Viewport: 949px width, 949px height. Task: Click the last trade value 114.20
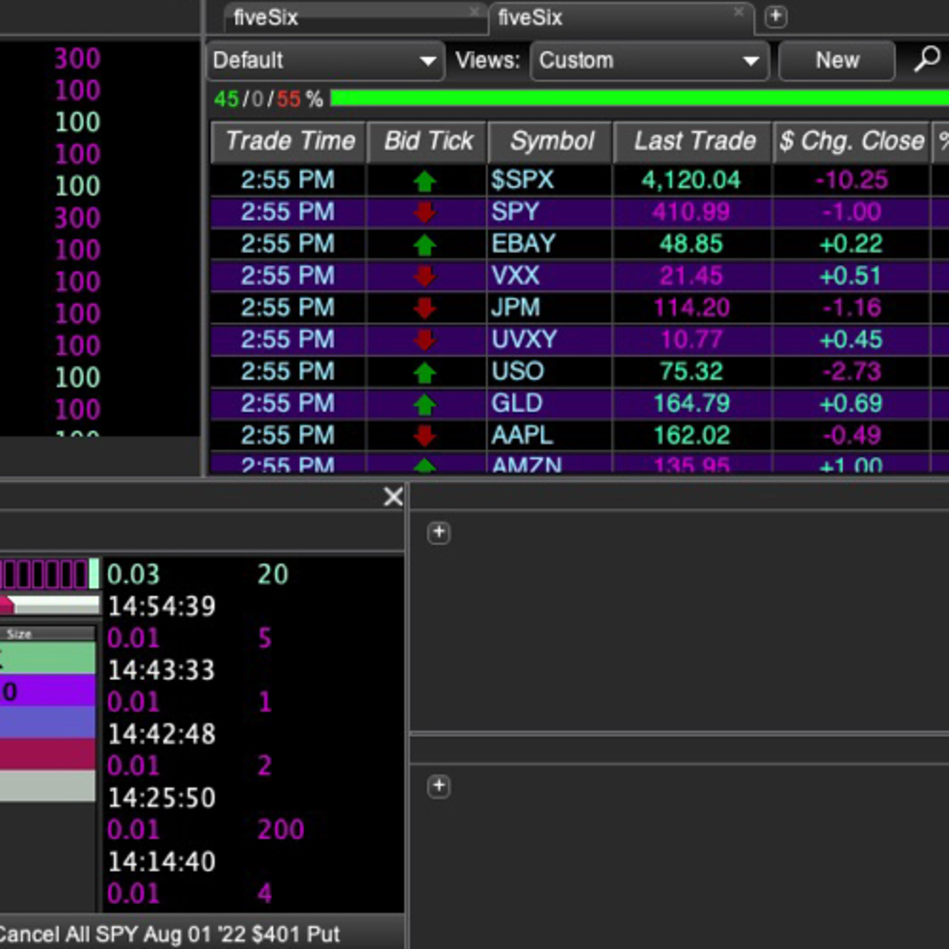pyautogui.click(x=691, y=308)
